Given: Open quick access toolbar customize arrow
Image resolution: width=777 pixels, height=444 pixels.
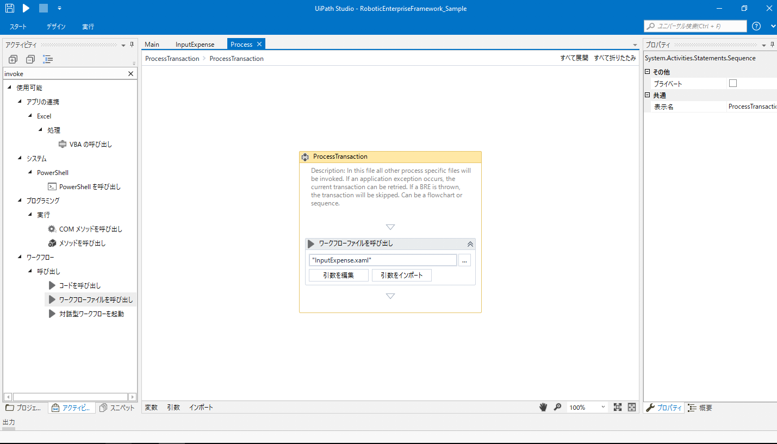Looking at the screenshot, I should [59, 8].
